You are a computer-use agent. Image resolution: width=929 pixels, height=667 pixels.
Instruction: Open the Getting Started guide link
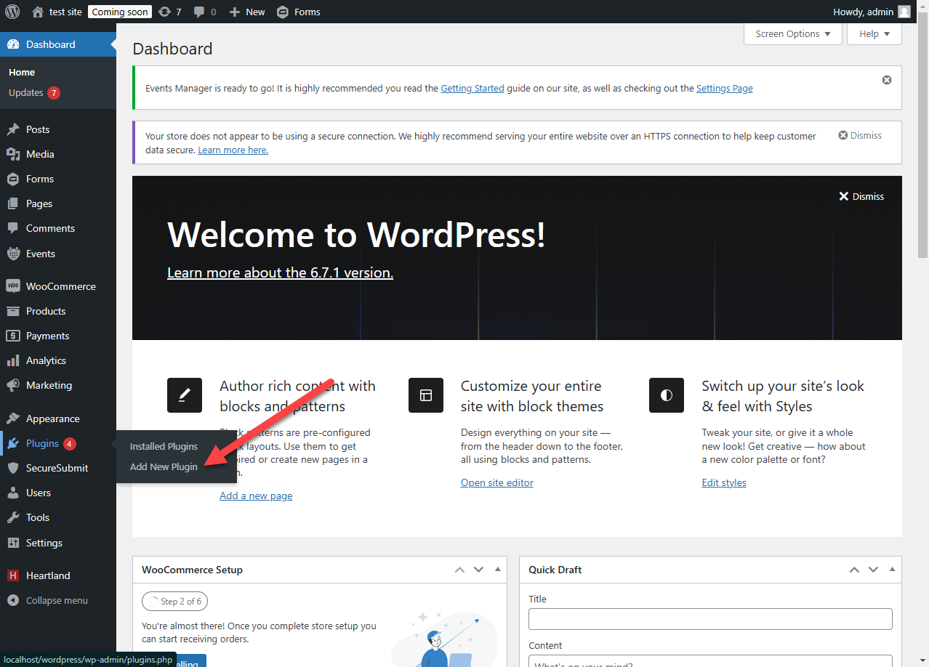tap(472, 89)
